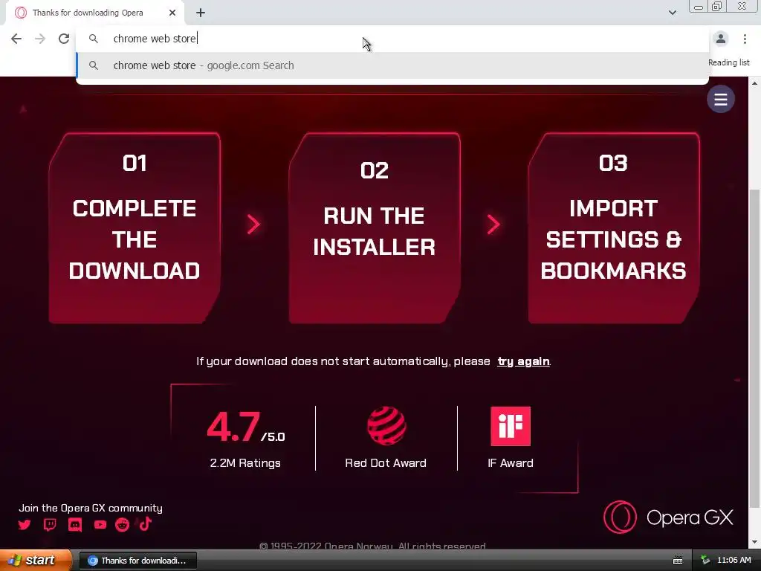Open the Opera GX hamburger menu

721,99
